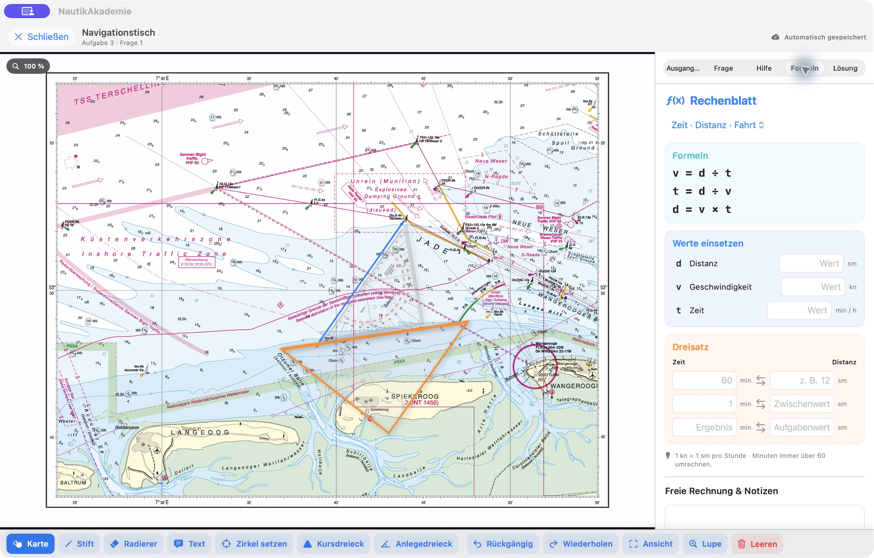Open the Lösung tab
The height and width of the screenshot is (558, 874).
(845, 68)
